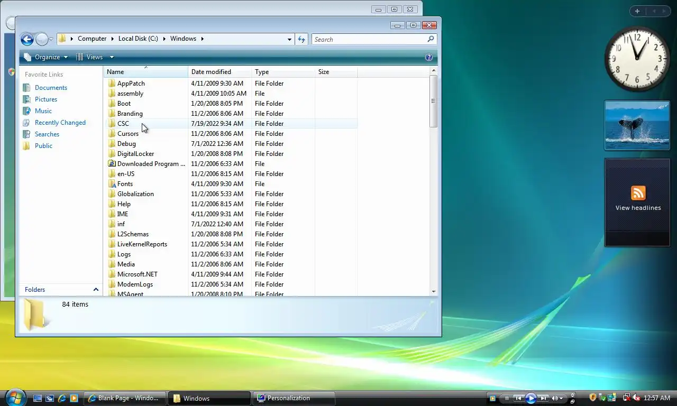Select the IME folder
Screen dimensions: 677x406
click(x=122, y=214)
